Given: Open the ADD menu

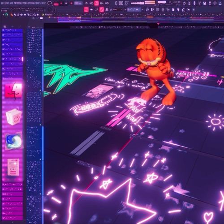Looking at the screenshot, I should pyautogui.click(x=11, y=3).
